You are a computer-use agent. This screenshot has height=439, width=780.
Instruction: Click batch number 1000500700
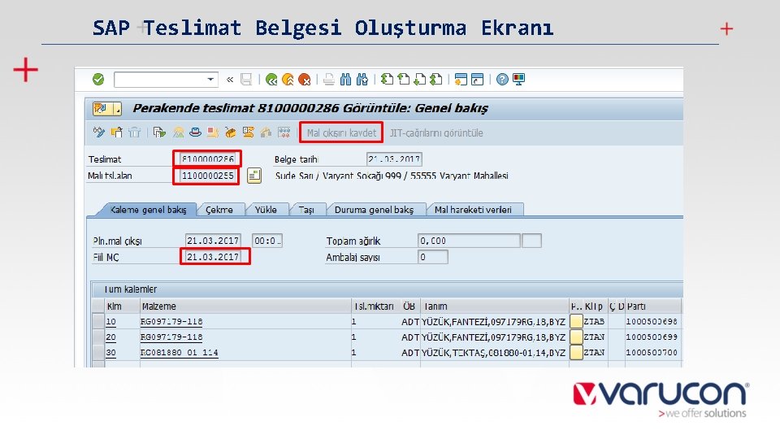[x=652, y=352]
